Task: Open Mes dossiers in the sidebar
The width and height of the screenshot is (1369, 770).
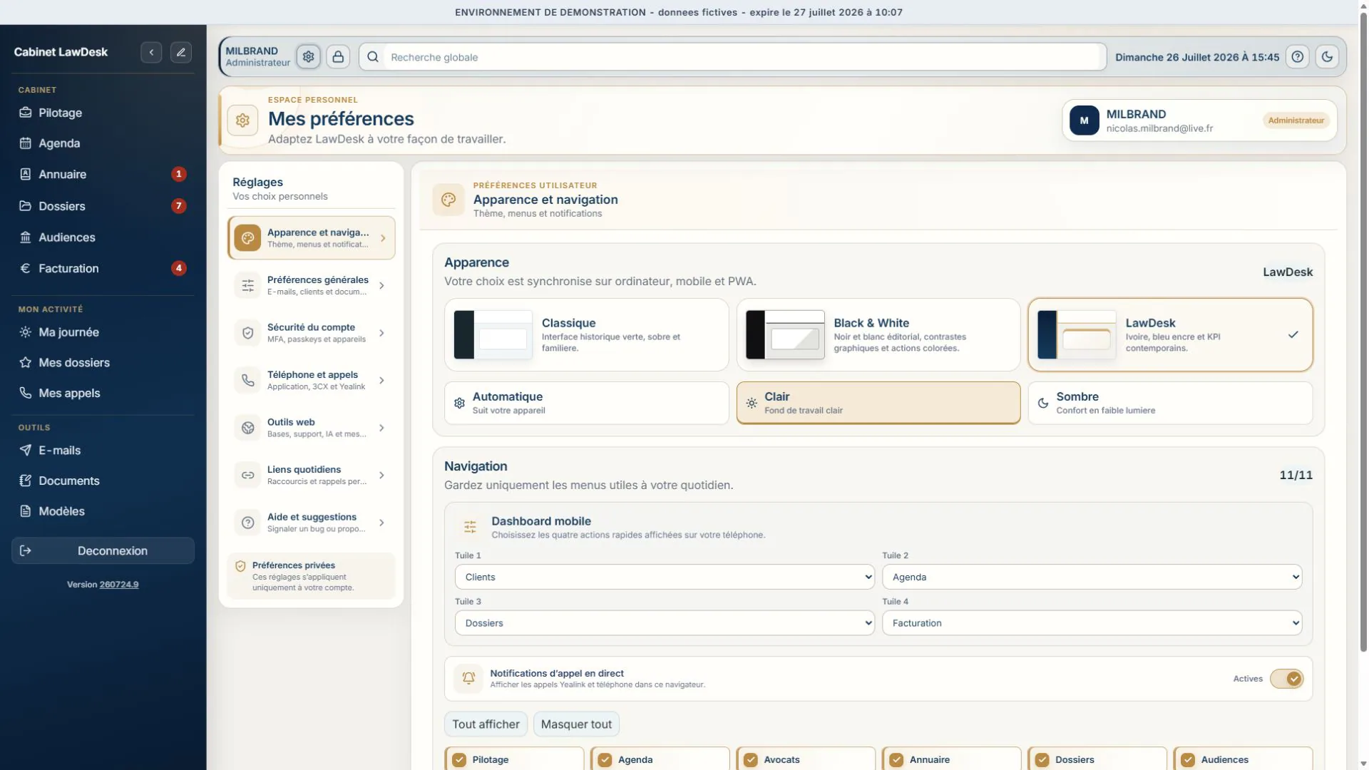Action: click(103, 362)
